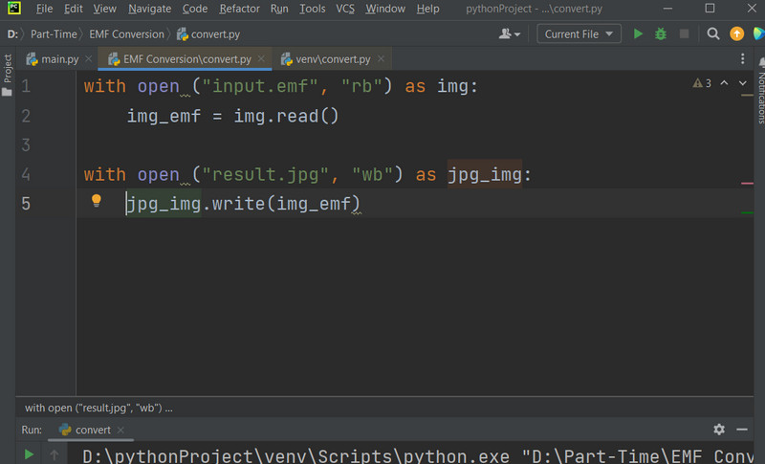Go to previous highlighted error arrow
The image size is (765, 464).
pos(724,83)
